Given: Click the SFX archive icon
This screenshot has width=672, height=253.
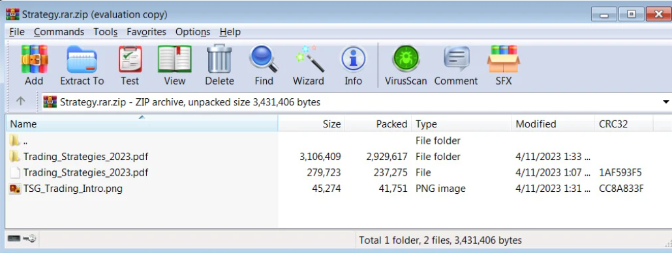Looking at the screenshot, I should click(x=504, y=66).
